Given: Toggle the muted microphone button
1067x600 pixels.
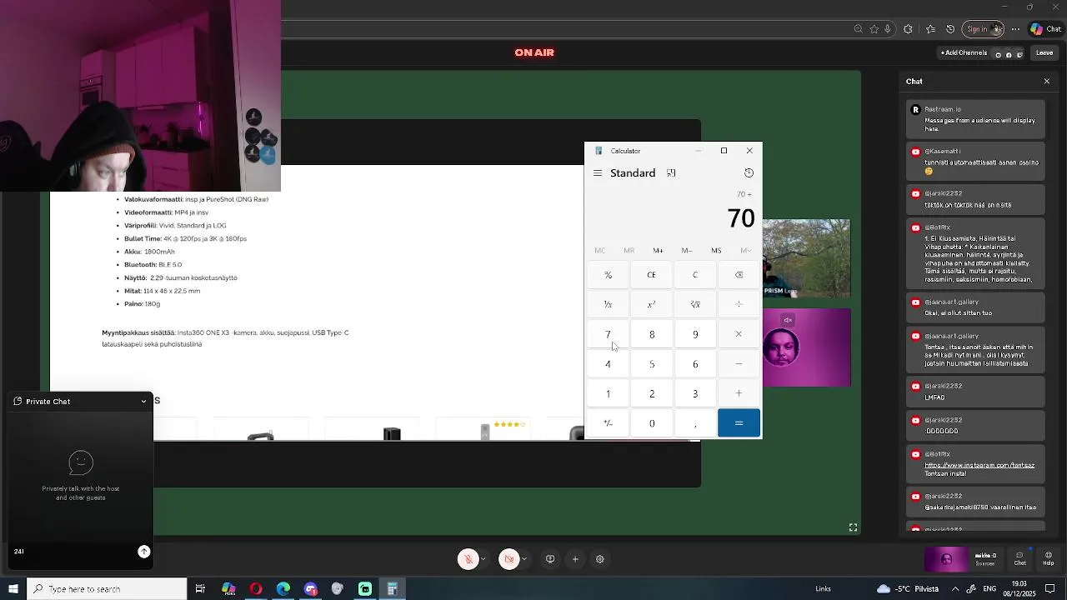Looking at the screenshot, I should click(468, 559).
